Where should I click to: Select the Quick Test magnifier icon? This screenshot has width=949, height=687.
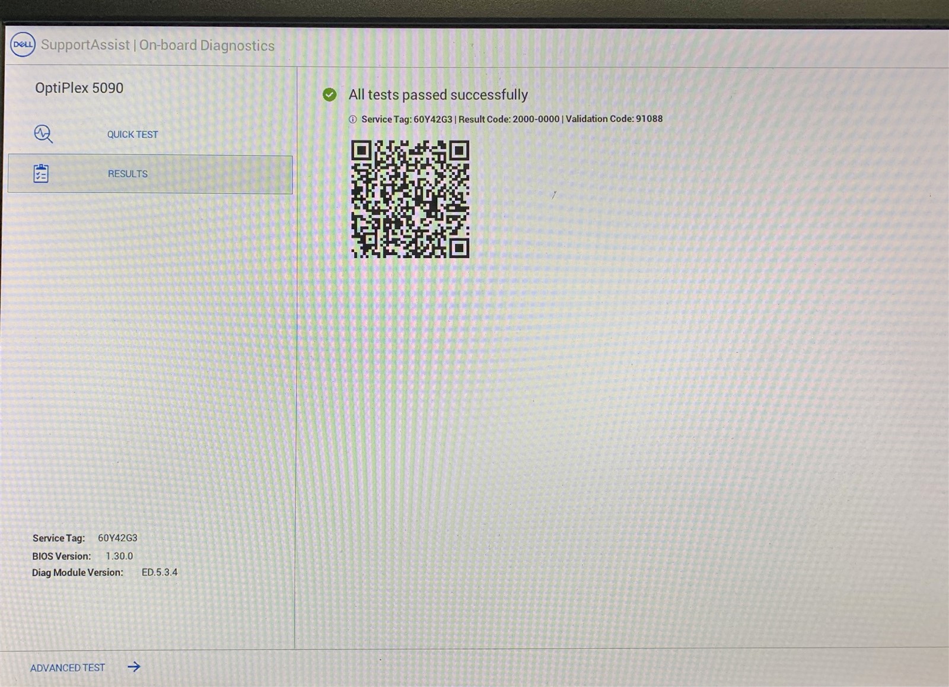pyautogui.click(x=43, y=134)
